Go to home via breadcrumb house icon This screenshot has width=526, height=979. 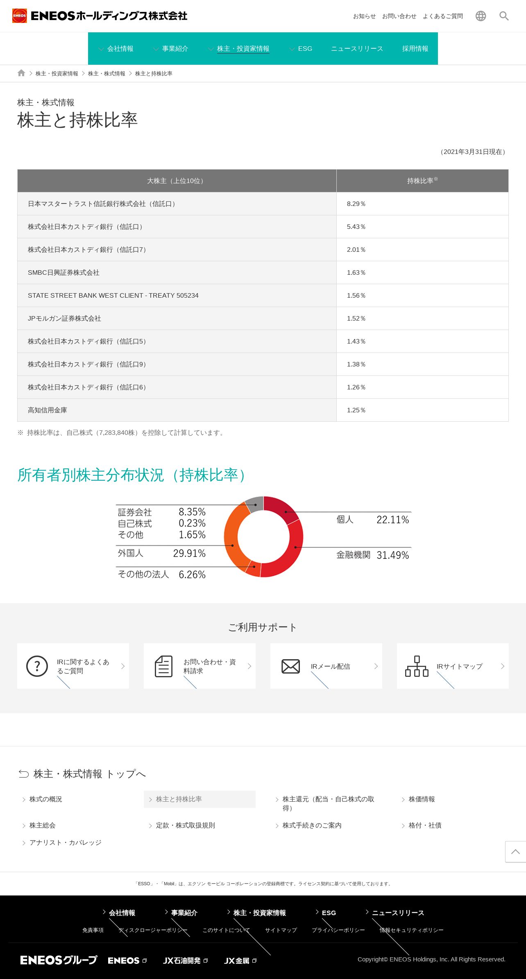[21, 73]
